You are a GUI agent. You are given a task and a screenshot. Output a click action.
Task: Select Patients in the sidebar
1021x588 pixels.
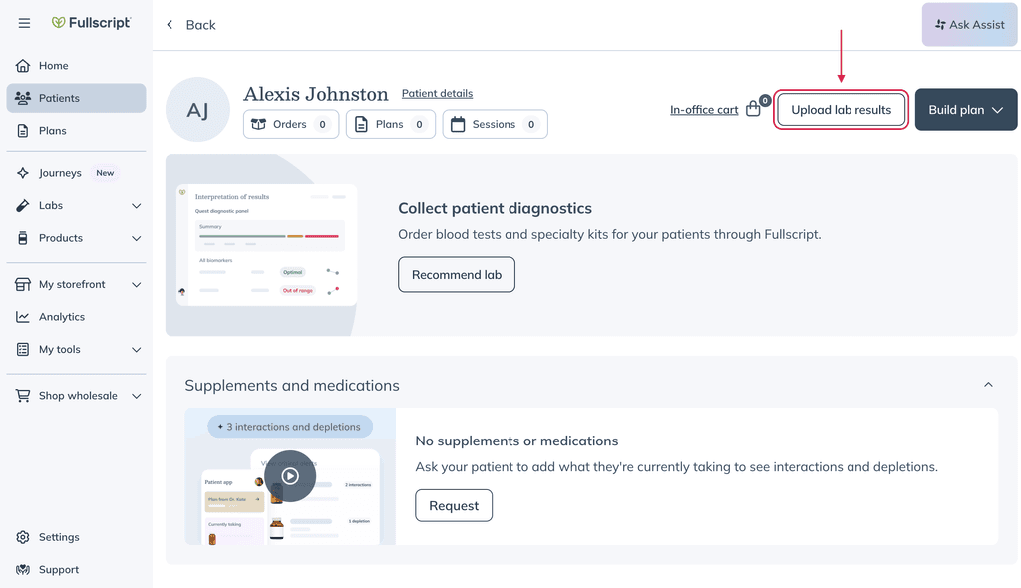76,98
